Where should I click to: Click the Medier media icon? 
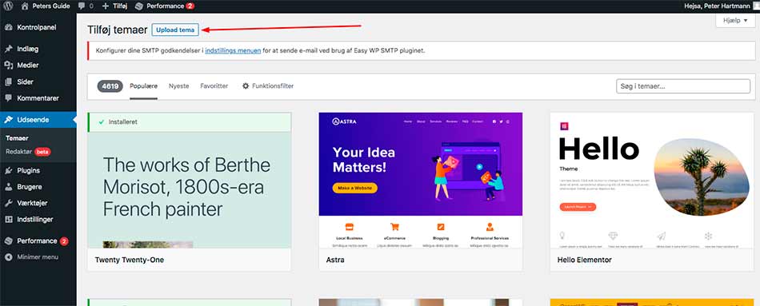coord(8,66)
